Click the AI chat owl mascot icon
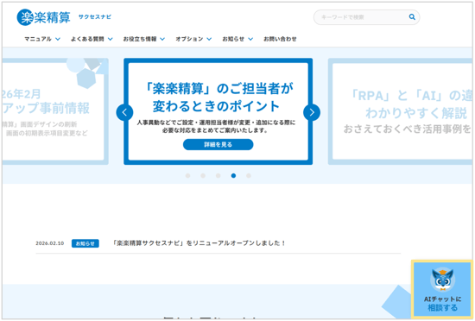 coord(442,280)
